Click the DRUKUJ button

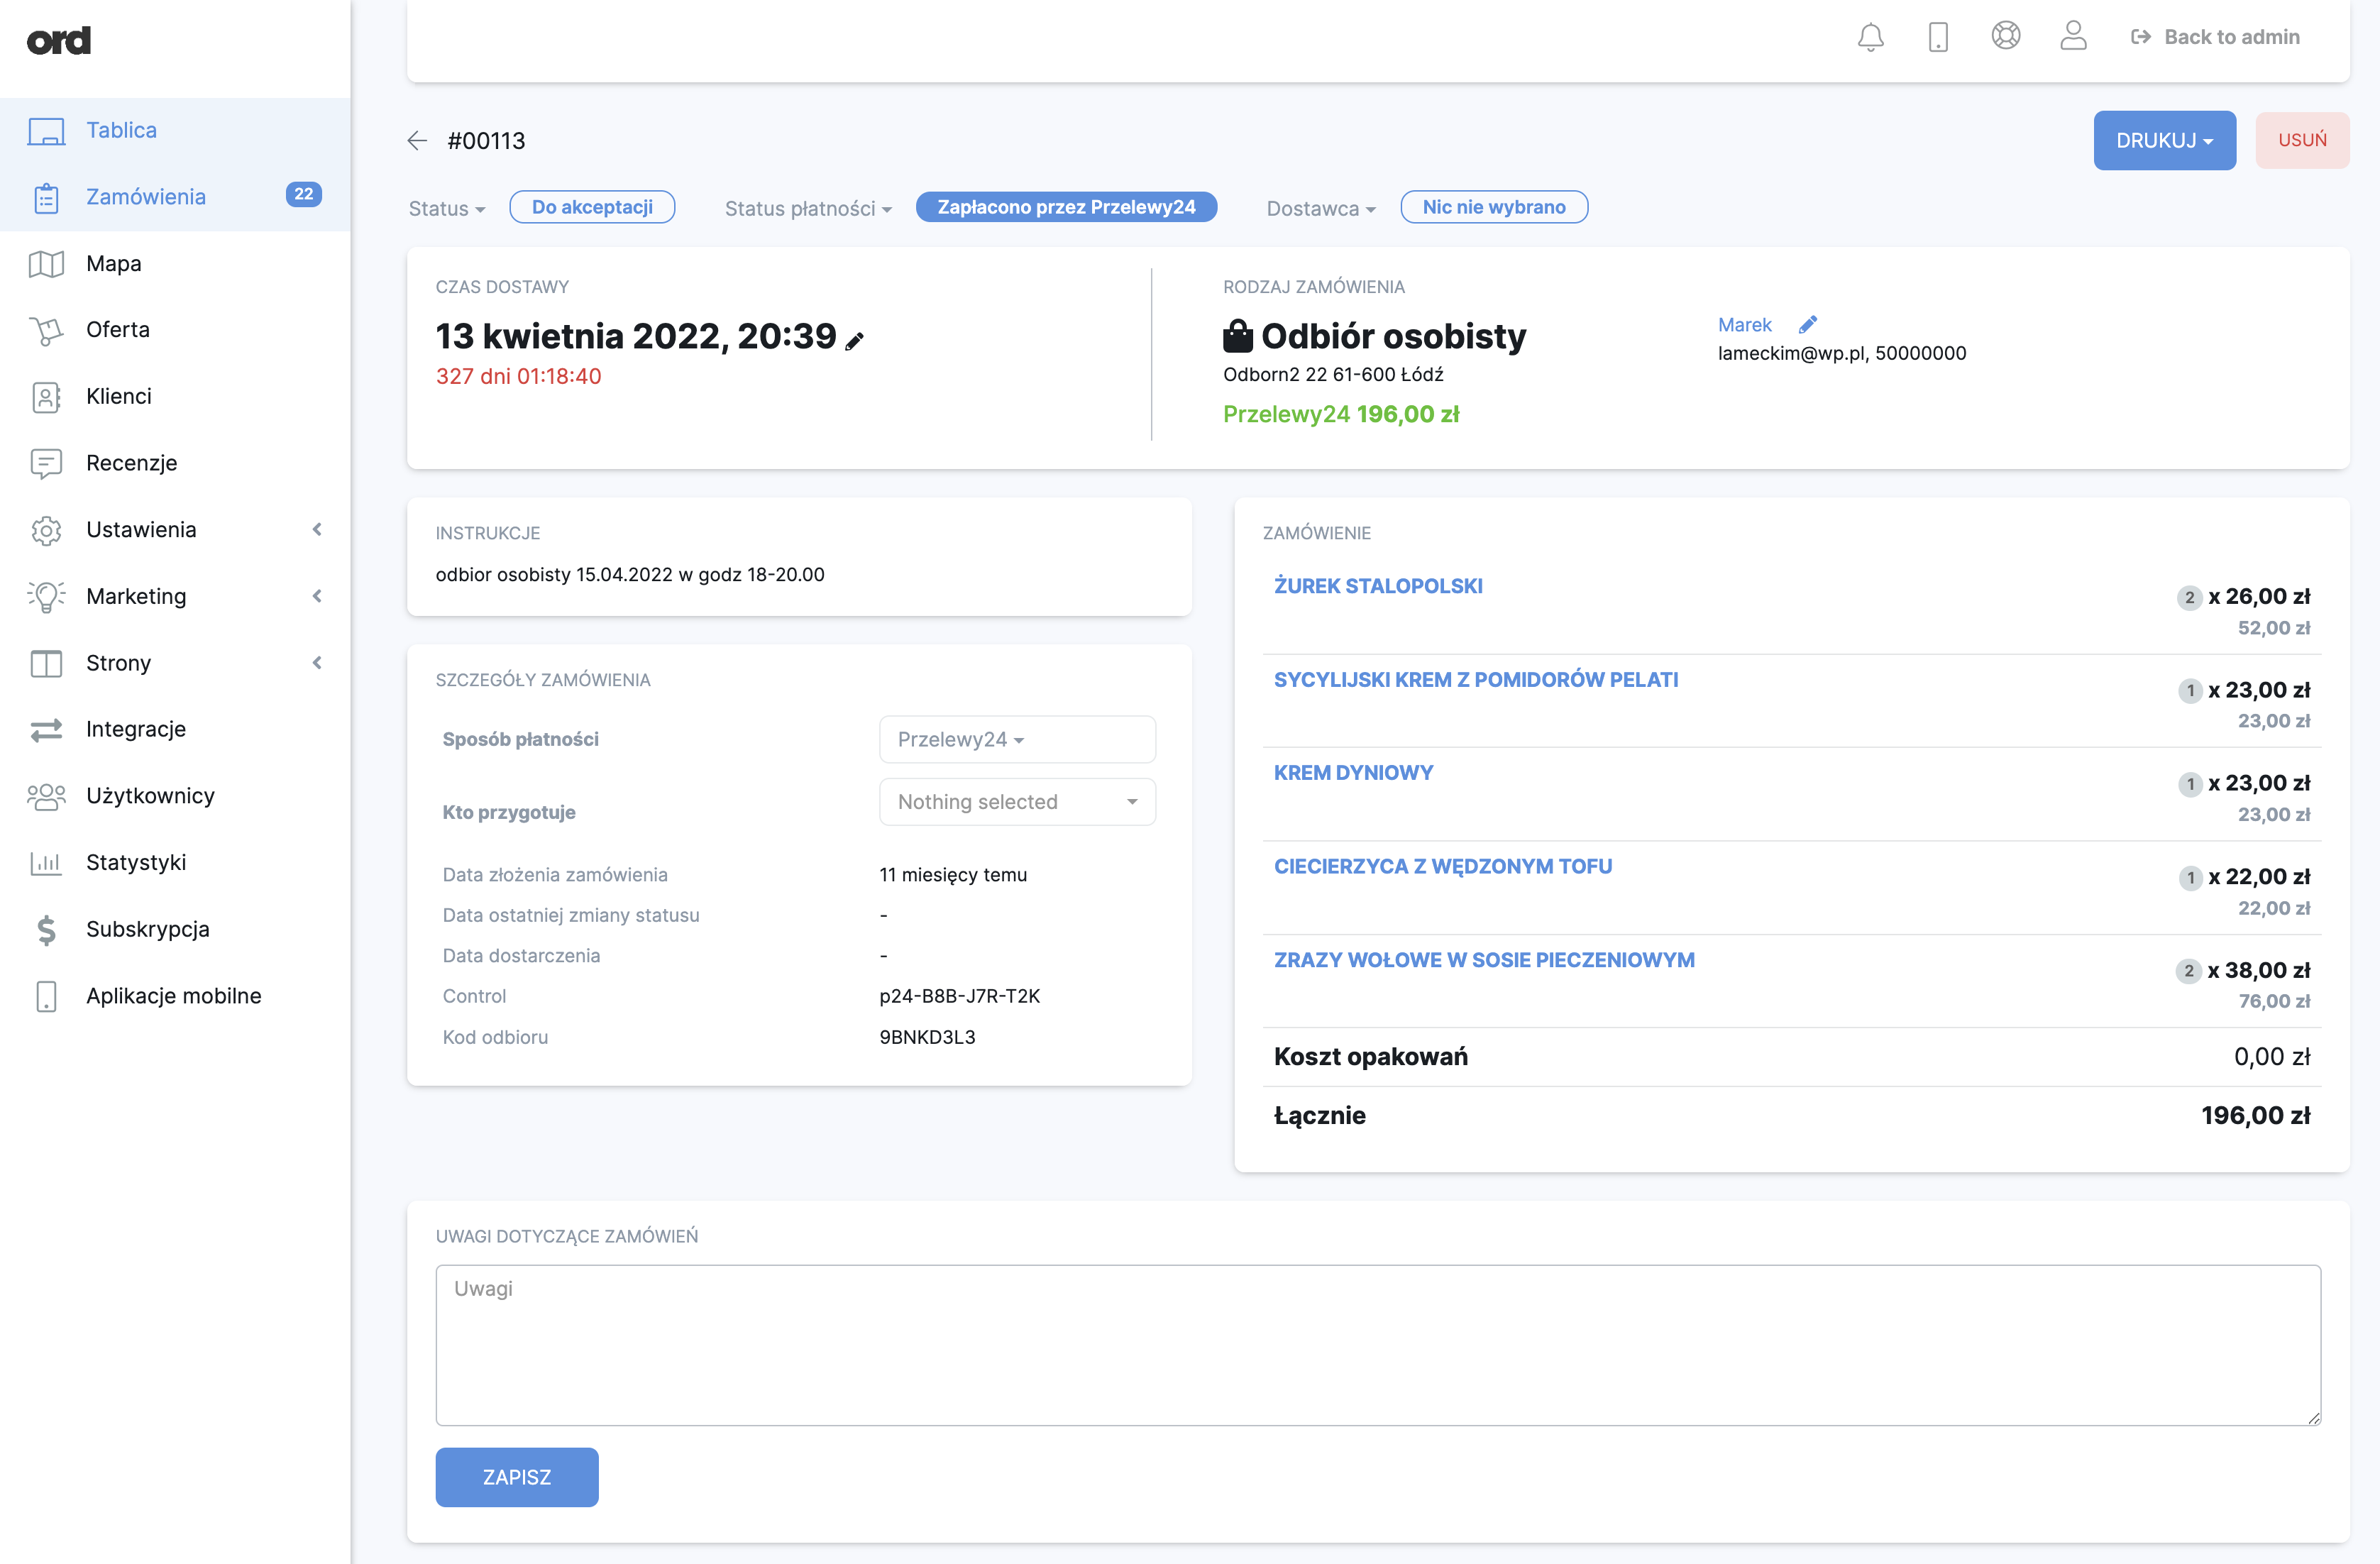2164,141
